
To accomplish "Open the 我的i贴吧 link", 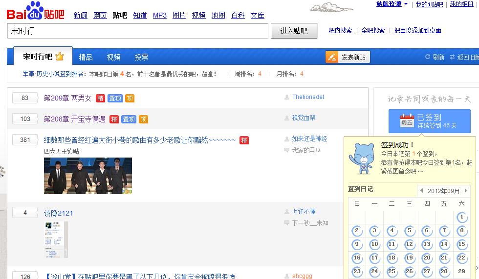I will point(429,4).
